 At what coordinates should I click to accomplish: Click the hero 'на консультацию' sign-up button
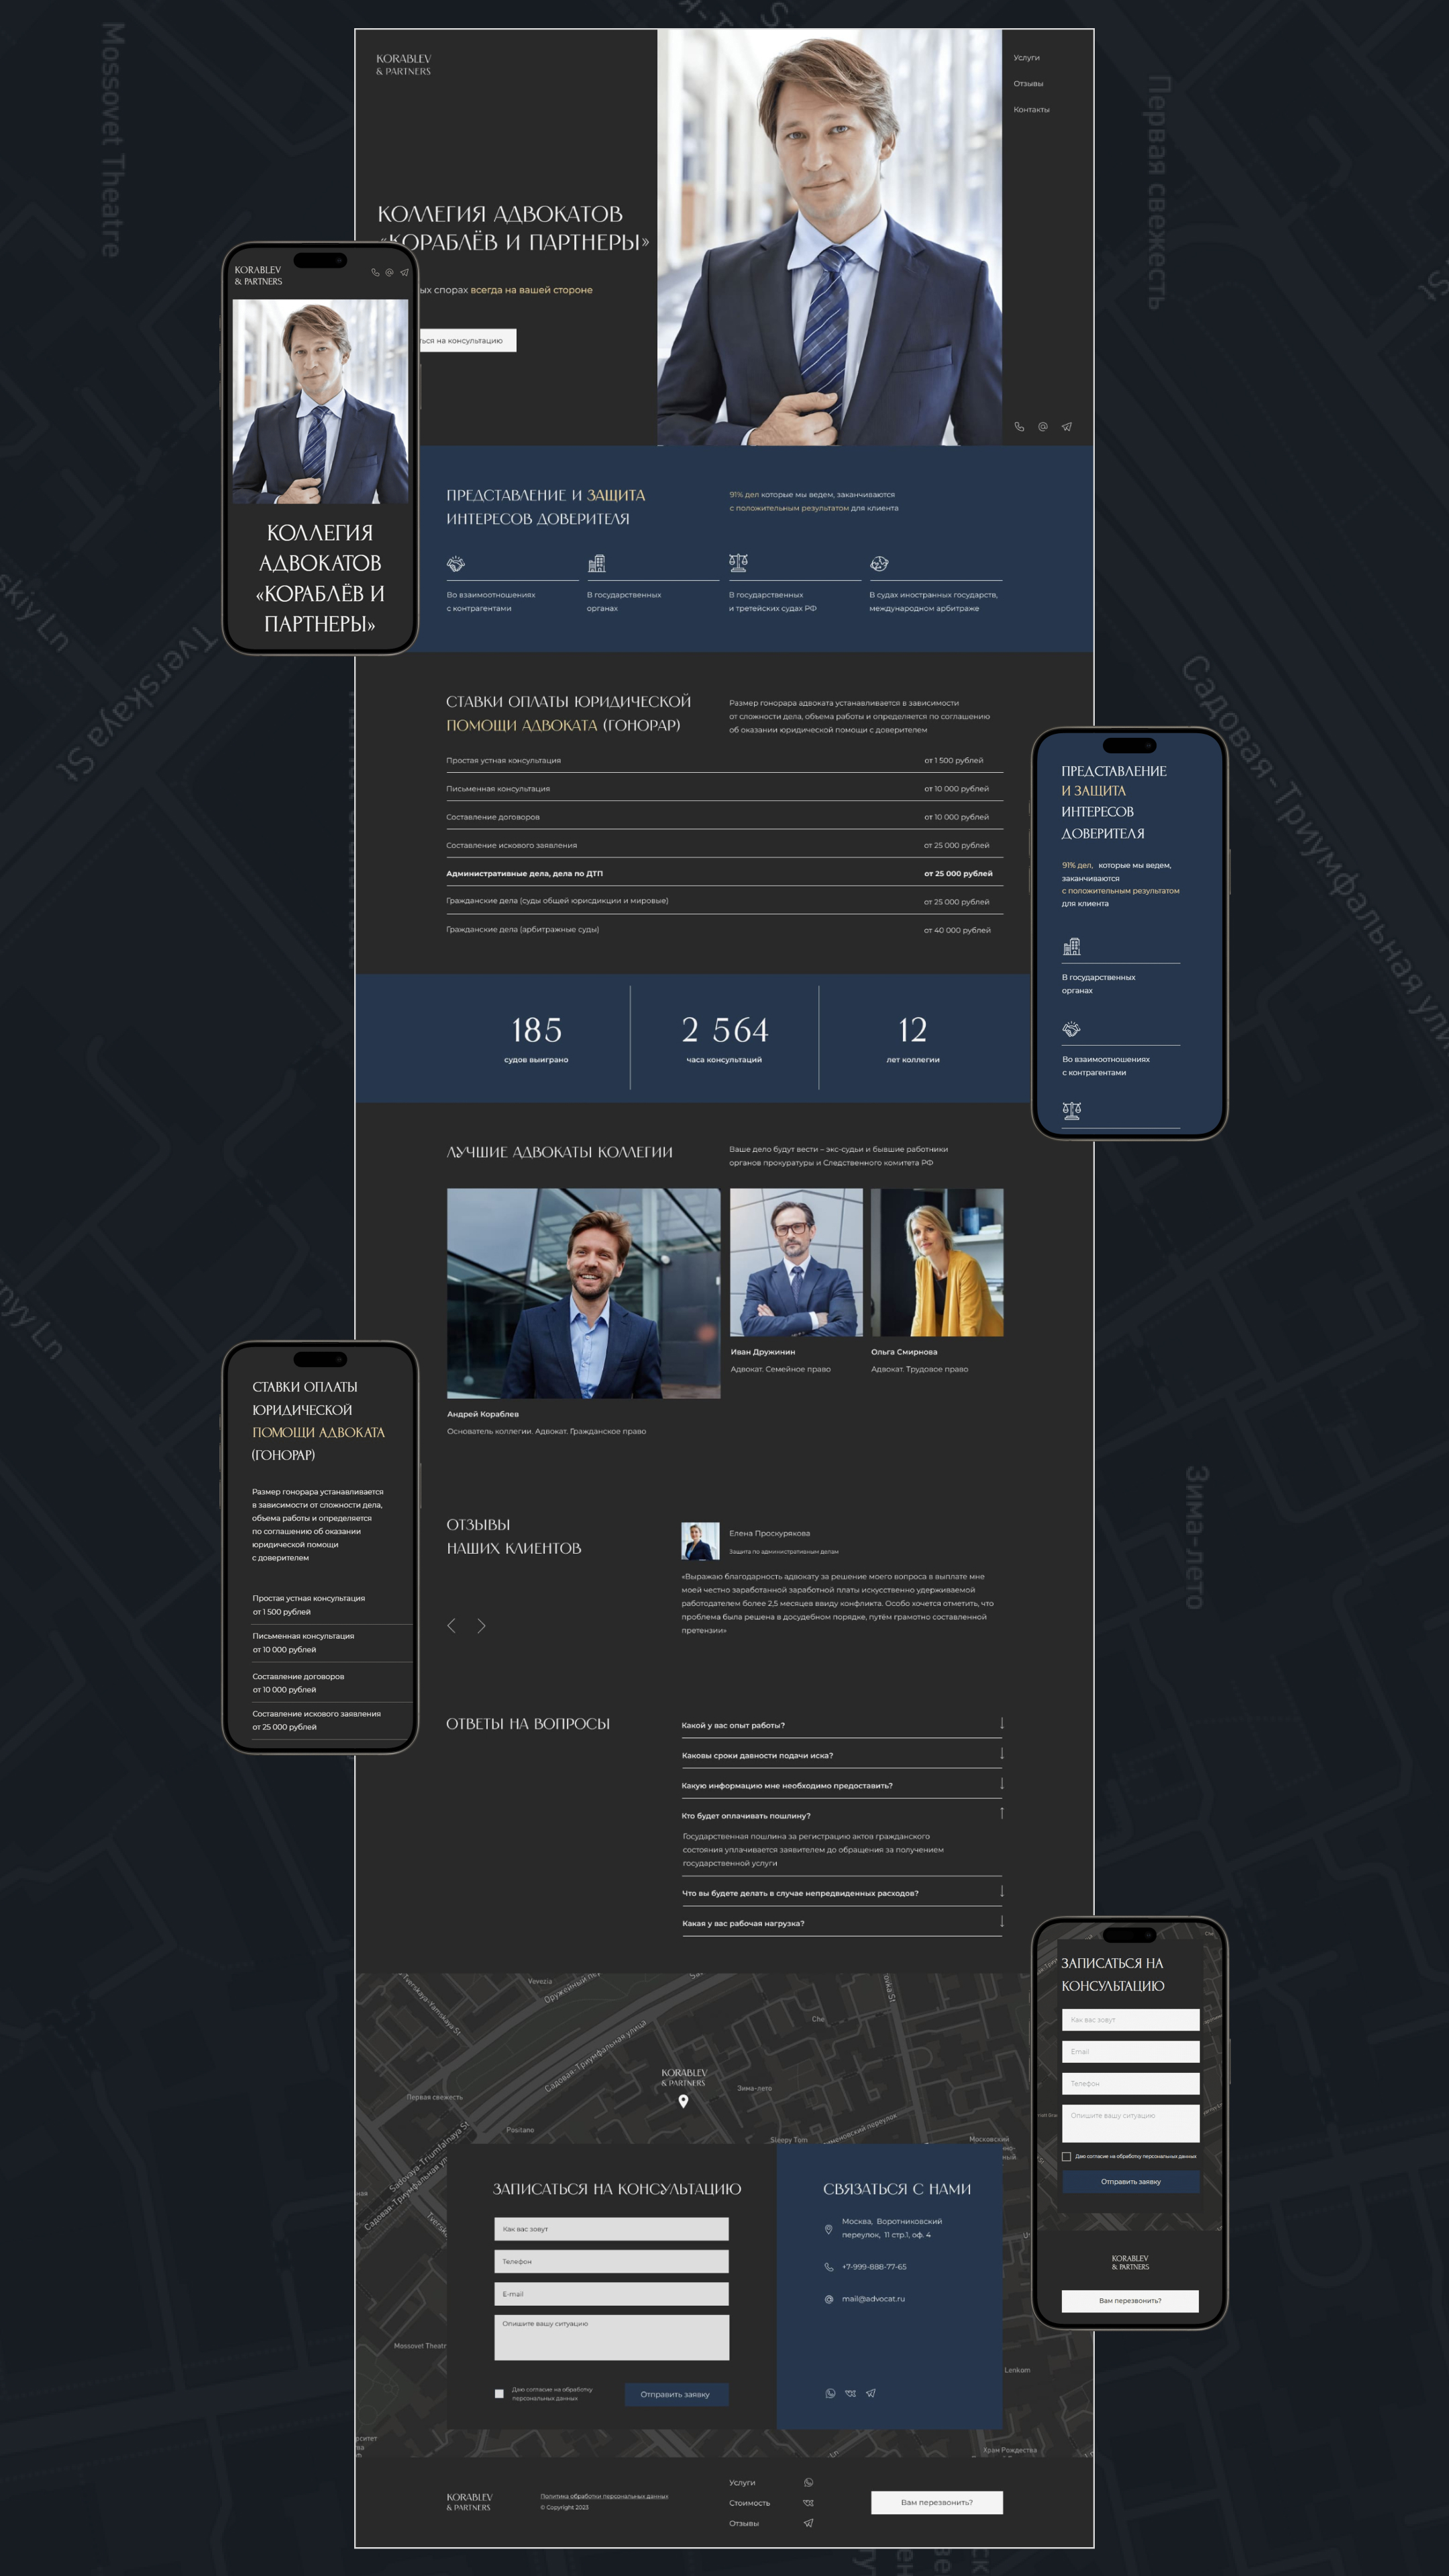coord(467,340)
